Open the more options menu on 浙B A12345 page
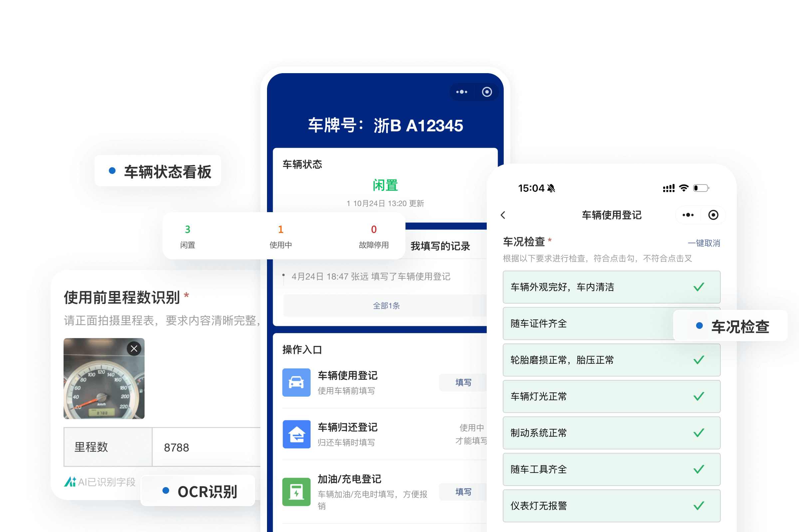Viewport: 799px width, 532px height. [461, 92]
